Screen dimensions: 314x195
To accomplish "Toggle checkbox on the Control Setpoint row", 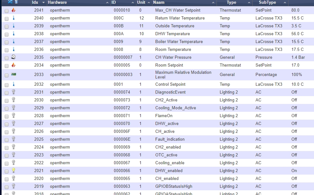I will [7, 85].
